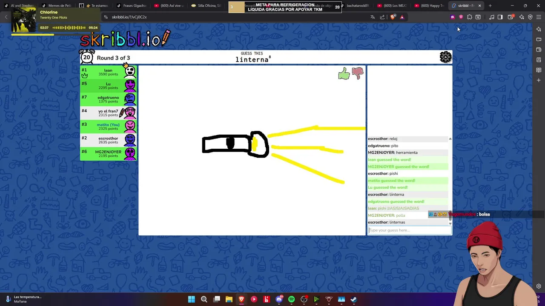Click the chat scrollbar up arrow
545x306 pixels.
click(x=450, y=139)
